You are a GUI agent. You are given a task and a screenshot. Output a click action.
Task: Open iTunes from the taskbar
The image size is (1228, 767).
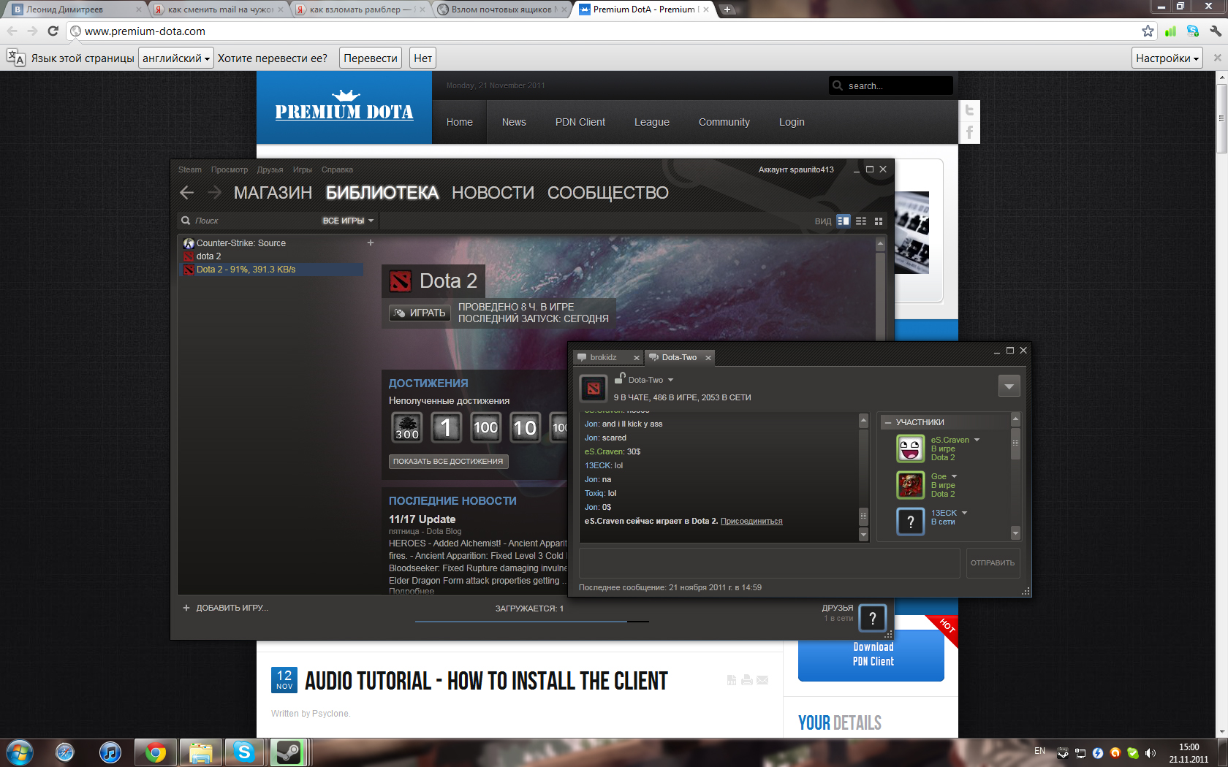coord(110,752)
